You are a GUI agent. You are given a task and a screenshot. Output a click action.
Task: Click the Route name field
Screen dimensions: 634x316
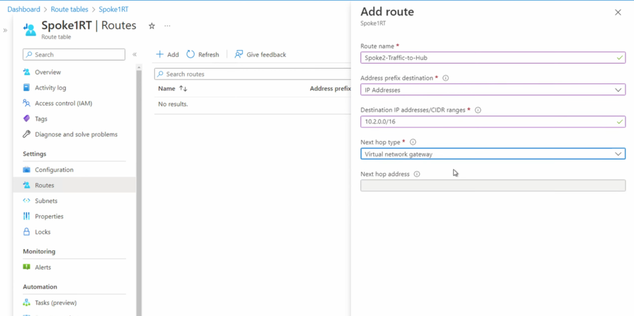(493, 58)
